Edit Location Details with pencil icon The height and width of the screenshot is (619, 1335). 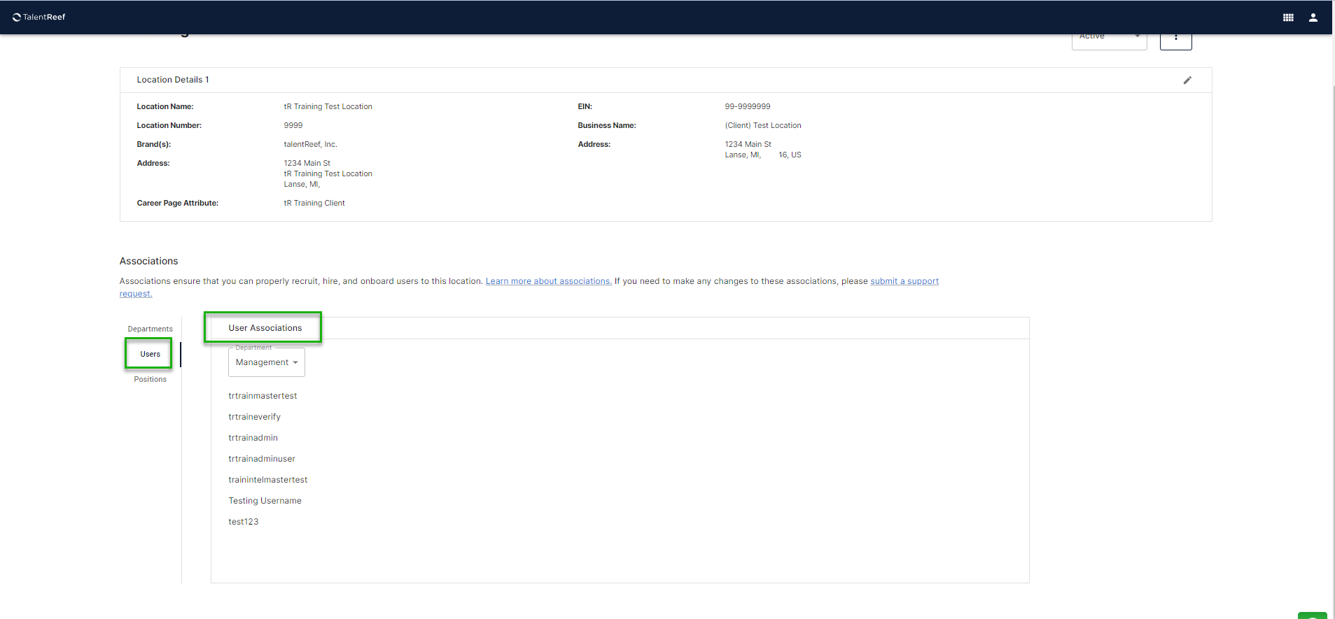(1187, 80)
